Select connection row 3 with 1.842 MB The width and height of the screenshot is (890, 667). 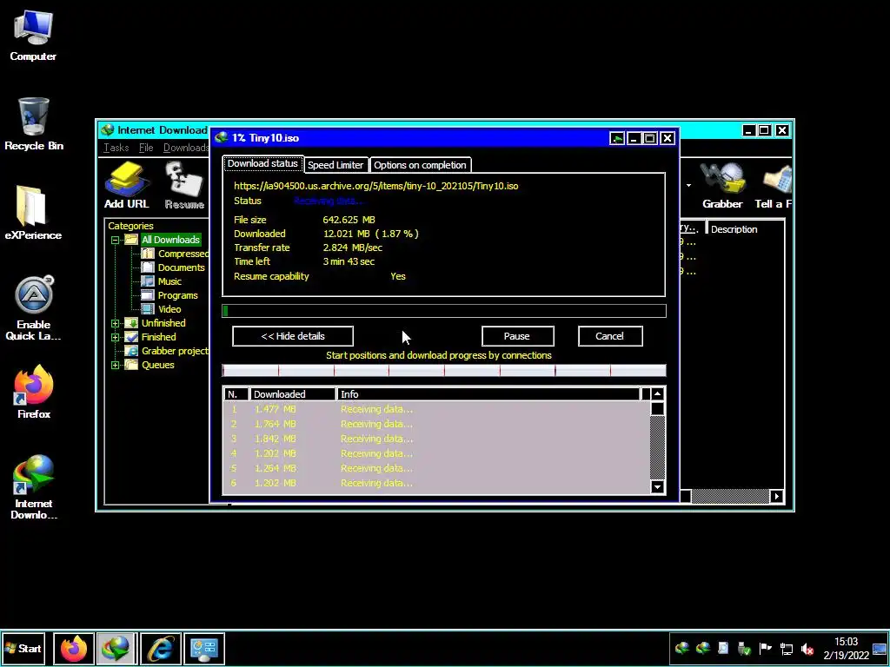point(436,439)
